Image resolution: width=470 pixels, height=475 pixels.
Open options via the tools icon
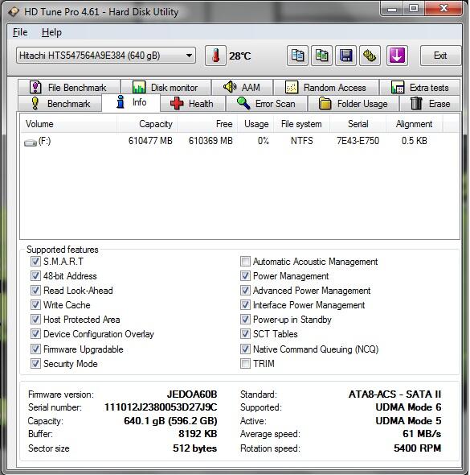point(370,56)
